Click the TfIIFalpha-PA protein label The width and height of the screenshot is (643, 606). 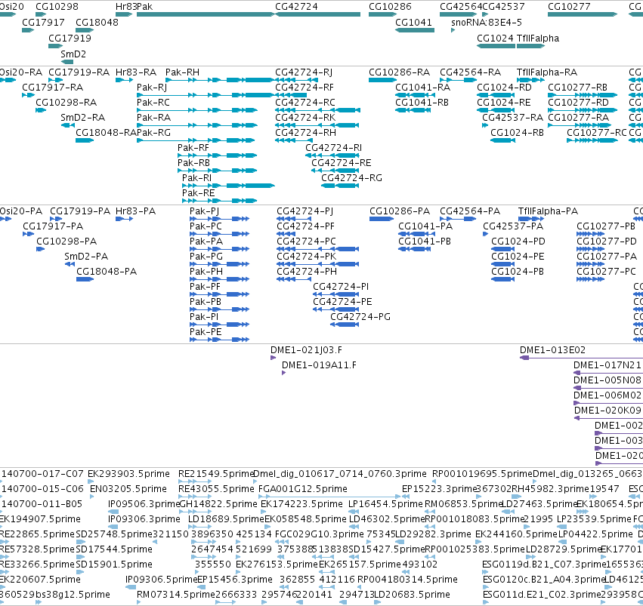(x=548, y=212)
